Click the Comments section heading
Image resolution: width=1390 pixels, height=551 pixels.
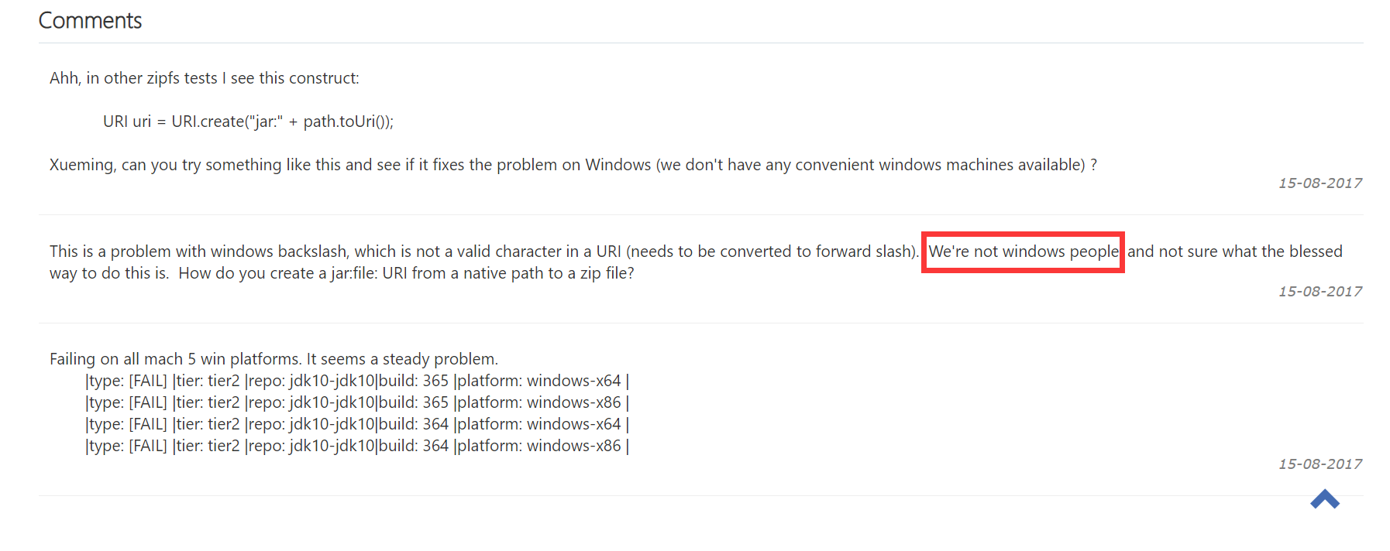89,20
